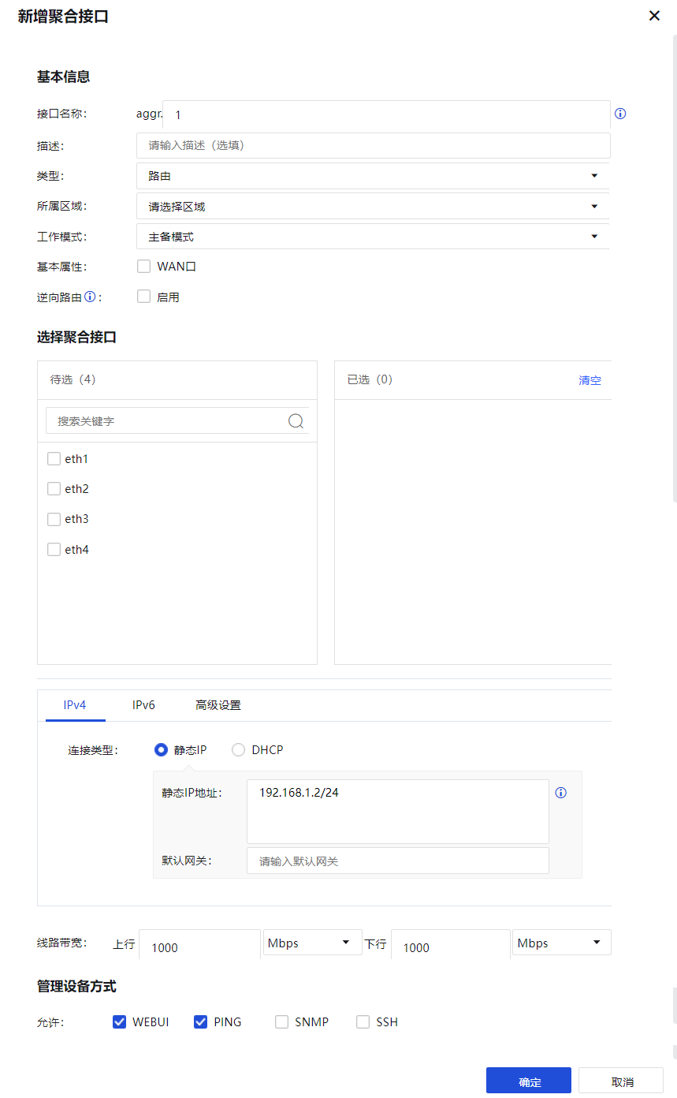Select DHCP connection type radio button
This screenshot has height=1098, width=677.
pos(238,750)
